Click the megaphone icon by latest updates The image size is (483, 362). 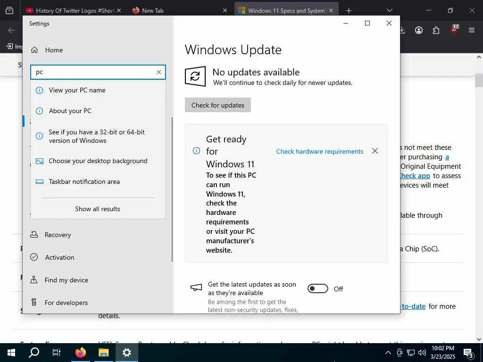click(196, 288)
